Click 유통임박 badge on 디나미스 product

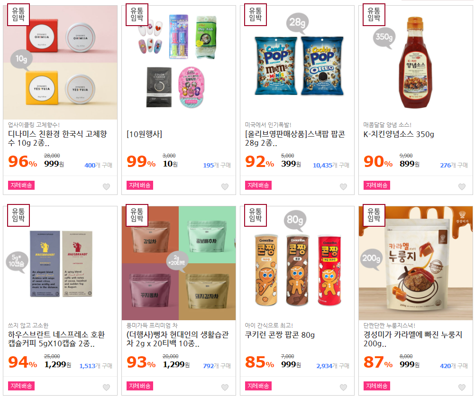click(18, 14)
